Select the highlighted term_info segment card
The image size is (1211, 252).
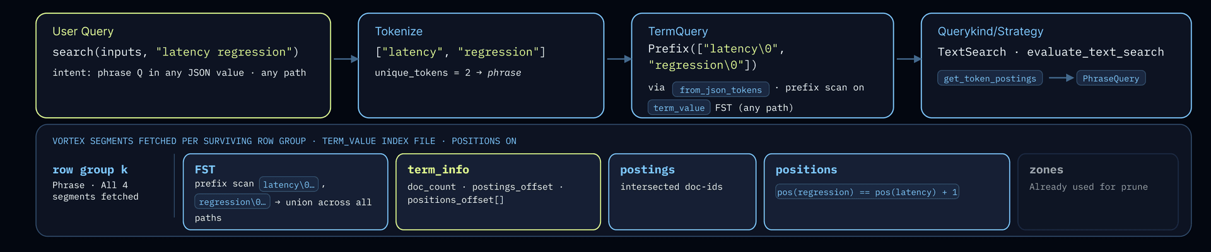click(498, 192)
